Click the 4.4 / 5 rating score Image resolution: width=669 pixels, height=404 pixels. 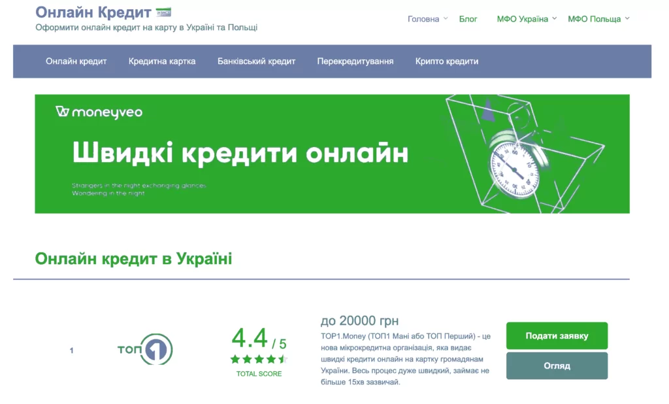point(259,339)
